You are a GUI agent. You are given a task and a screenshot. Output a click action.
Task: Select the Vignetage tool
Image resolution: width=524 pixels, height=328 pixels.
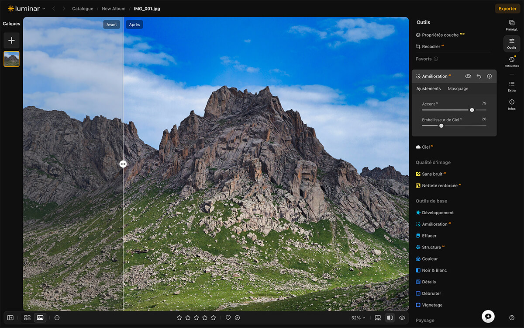[429, 305]
